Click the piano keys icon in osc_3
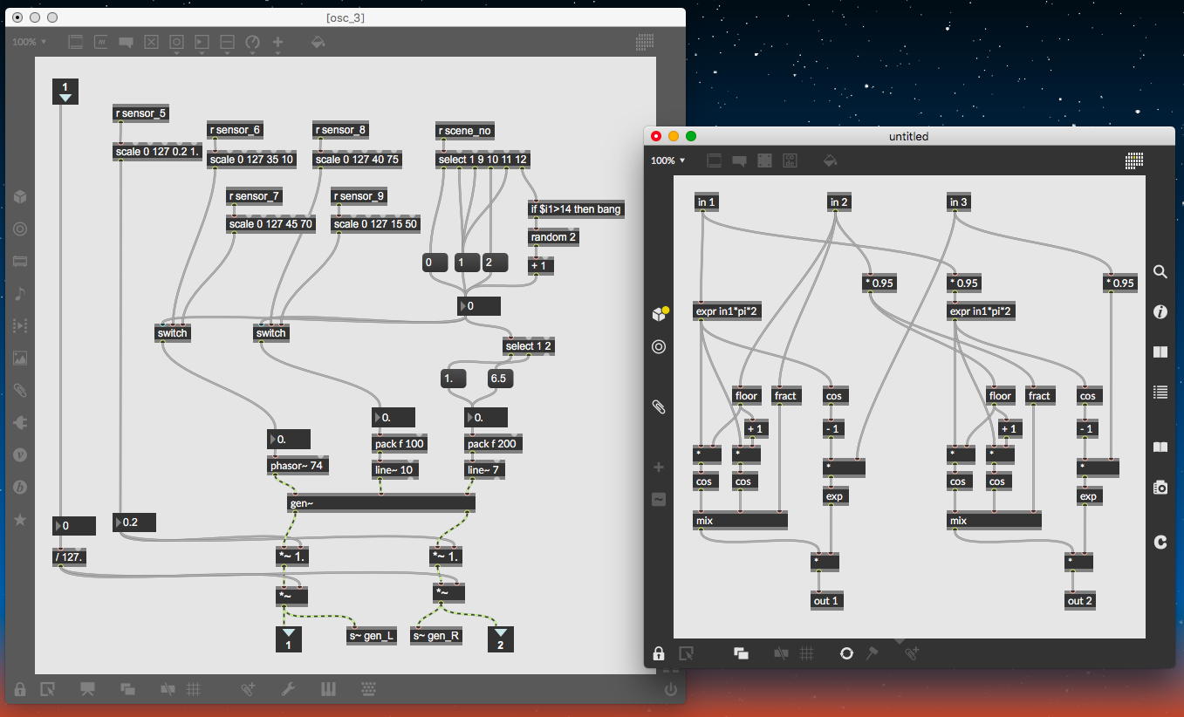The image size is (1184, 717). point(329,689)
